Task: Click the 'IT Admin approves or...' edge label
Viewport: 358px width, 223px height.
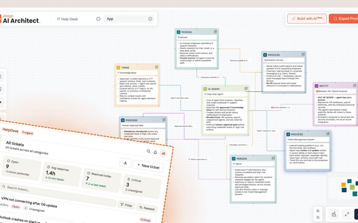Action: tap(198, 159)
